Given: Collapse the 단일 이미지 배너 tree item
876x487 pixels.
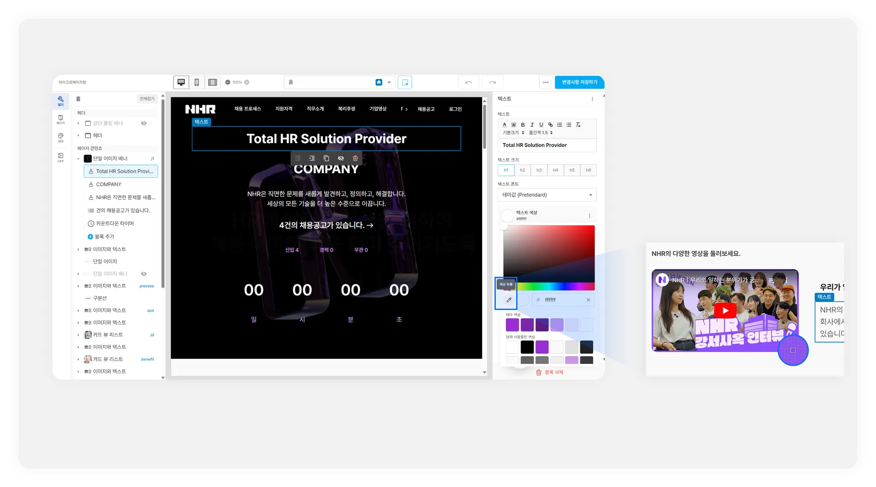Looking at the screenshot, I should (x=78, y=159).
